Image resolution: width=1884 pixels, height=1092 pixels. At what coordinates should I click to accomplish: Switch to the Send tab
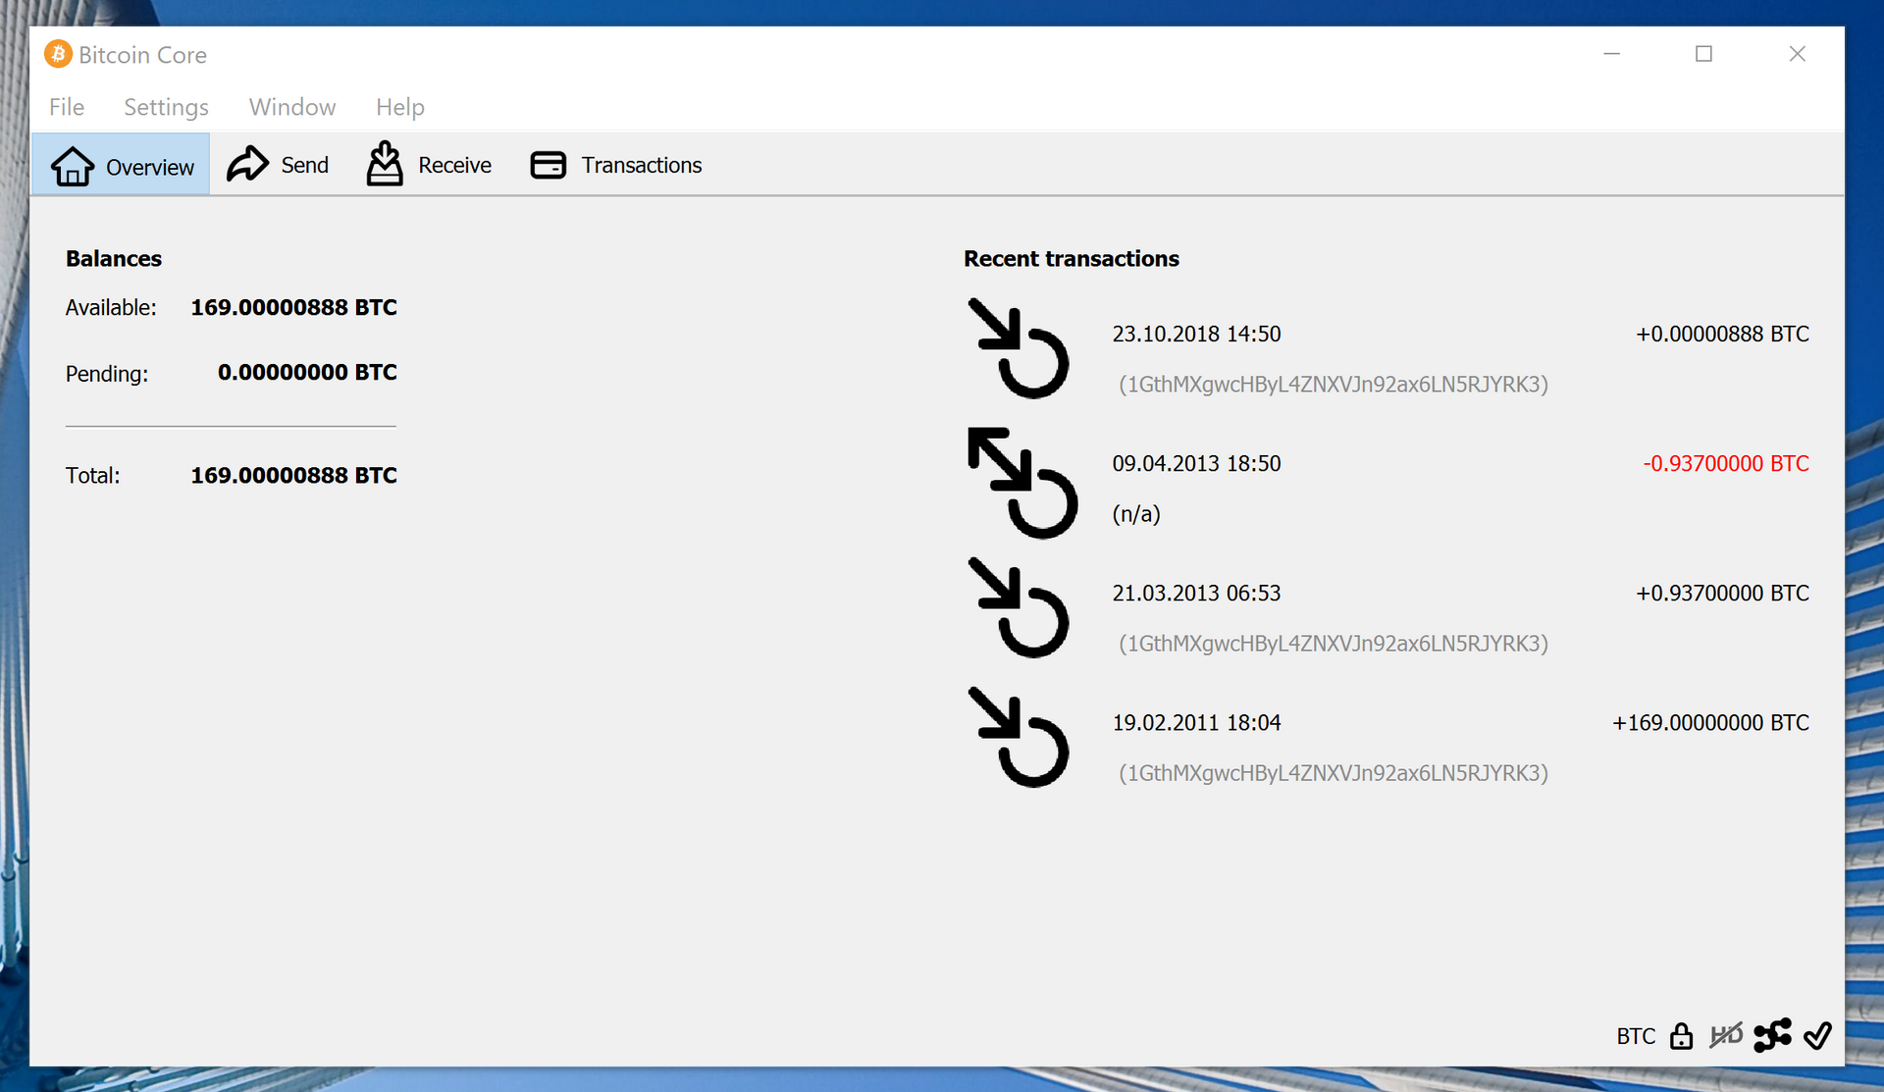pyautogui.click(x=279, y=165)
